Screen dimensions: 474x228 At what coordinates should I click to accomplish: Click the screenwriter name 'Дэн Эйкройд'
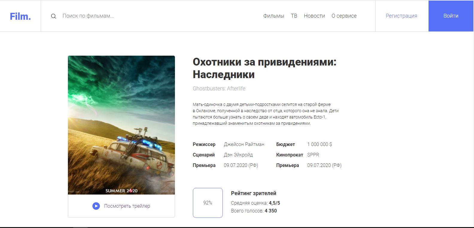tap(238, 155)
